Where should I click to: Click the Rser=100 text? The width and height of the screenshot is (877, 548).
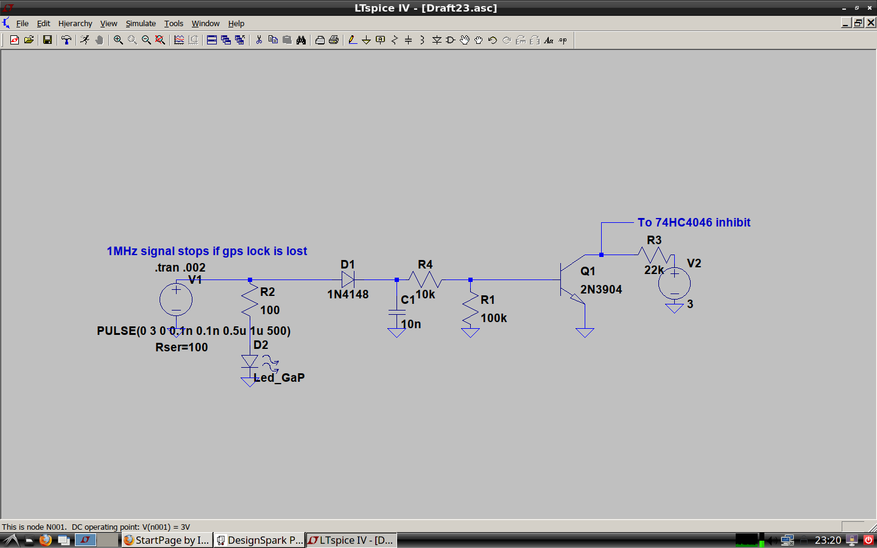pyautogui.click(x=181, y=347)
